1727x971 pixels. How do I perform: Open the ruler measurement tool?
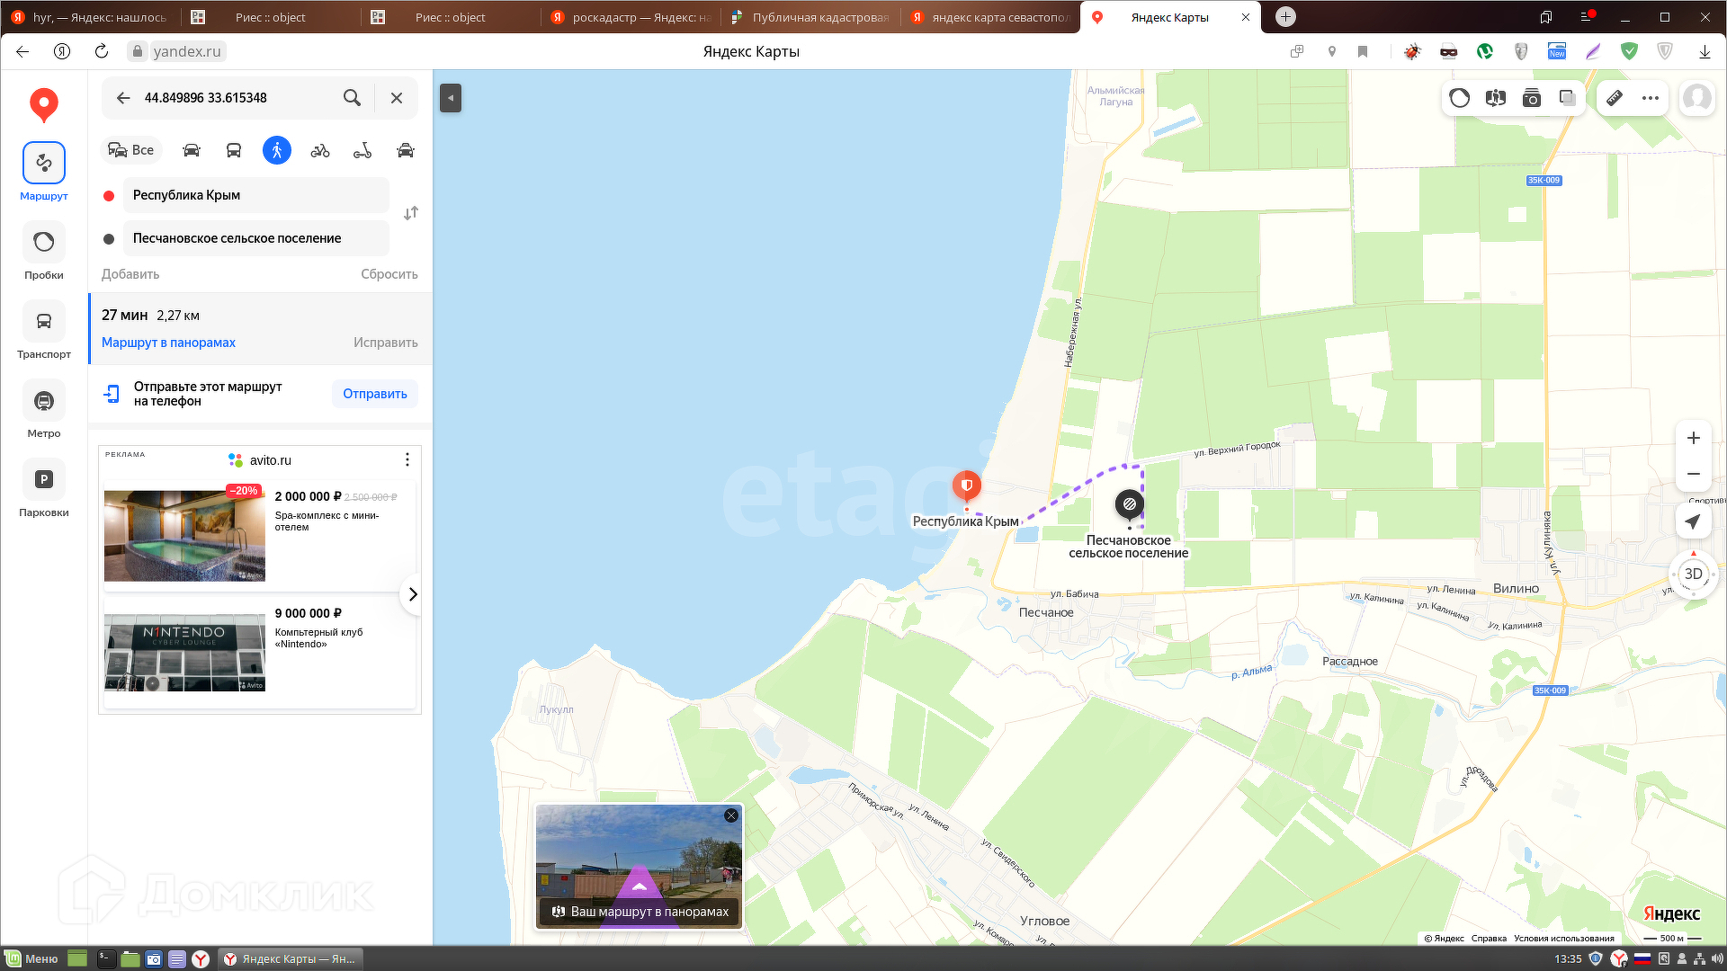1615,98
